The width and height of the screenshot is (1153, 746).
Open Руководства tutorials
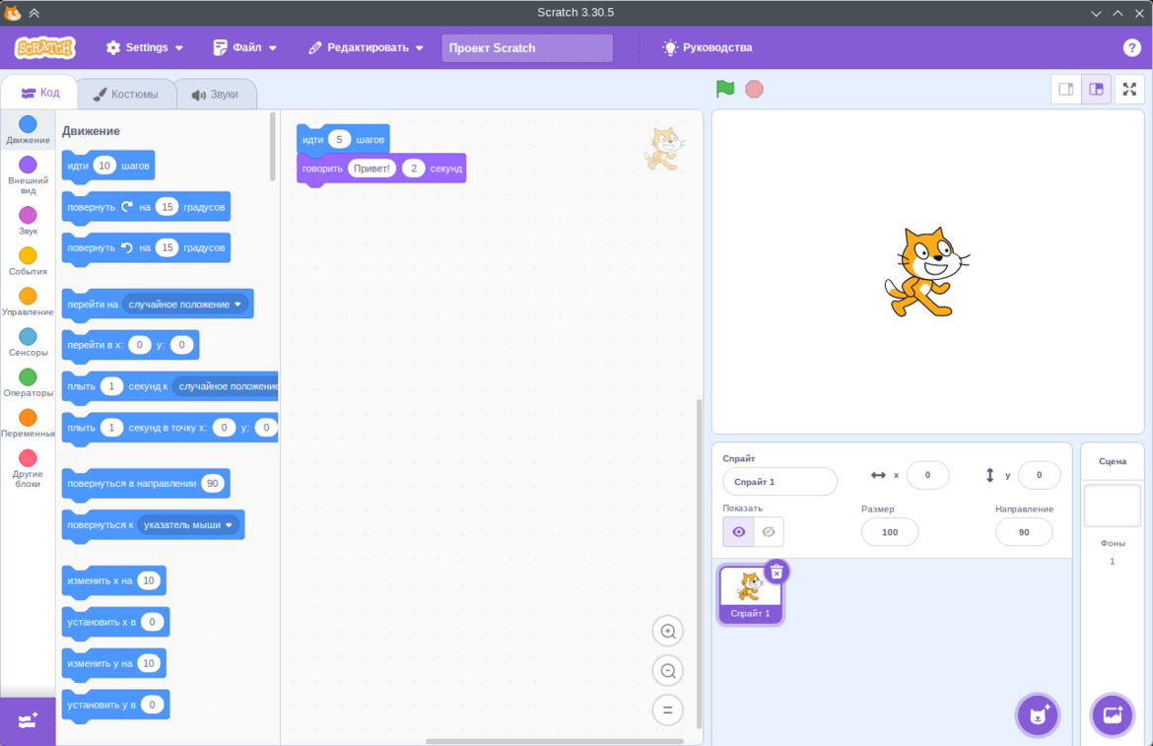click(708, 47)
